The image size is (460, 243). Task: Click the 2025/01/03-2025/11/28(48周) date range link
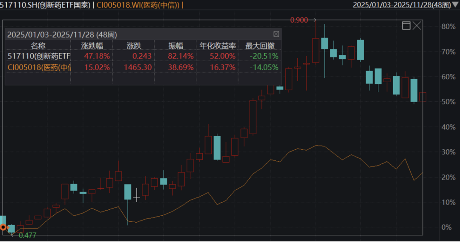pyautogui.click(x=402, y=5)
